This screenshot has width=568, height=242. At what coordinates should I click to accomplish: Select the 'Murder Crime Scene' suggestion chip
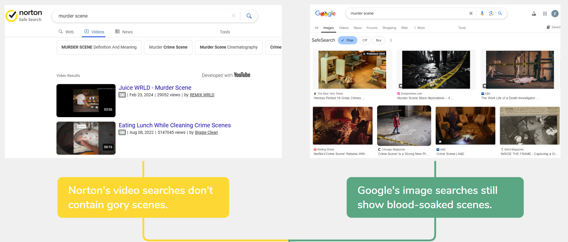tap(168, 47)
